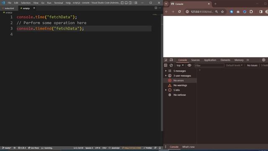This screenshot has height=151, width=268.
Task: Toggle the console sidebar
Action: tap(166, 65)
